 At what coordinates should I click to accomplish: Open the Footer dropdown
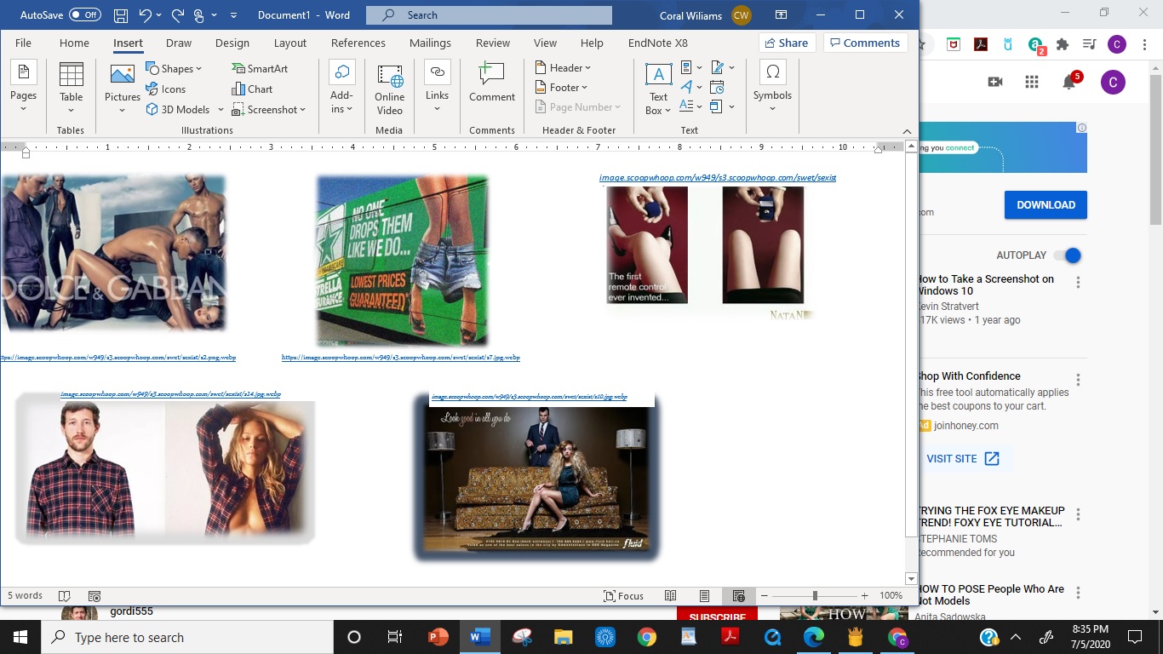[562, 87]
